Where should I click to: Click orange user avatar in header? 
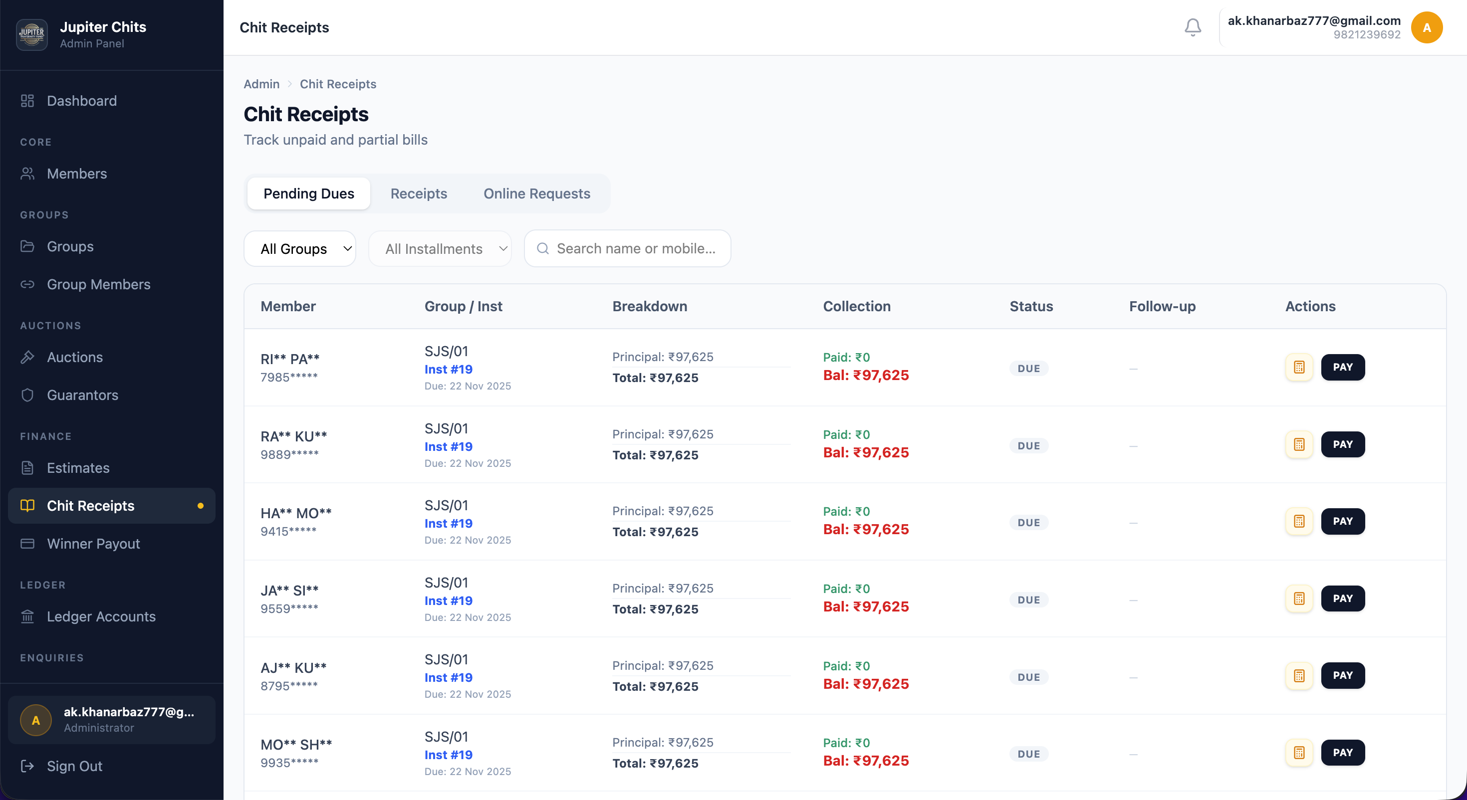coord(1427,27)
